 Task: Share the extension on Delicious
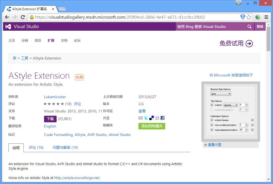(x=152, y=118)
